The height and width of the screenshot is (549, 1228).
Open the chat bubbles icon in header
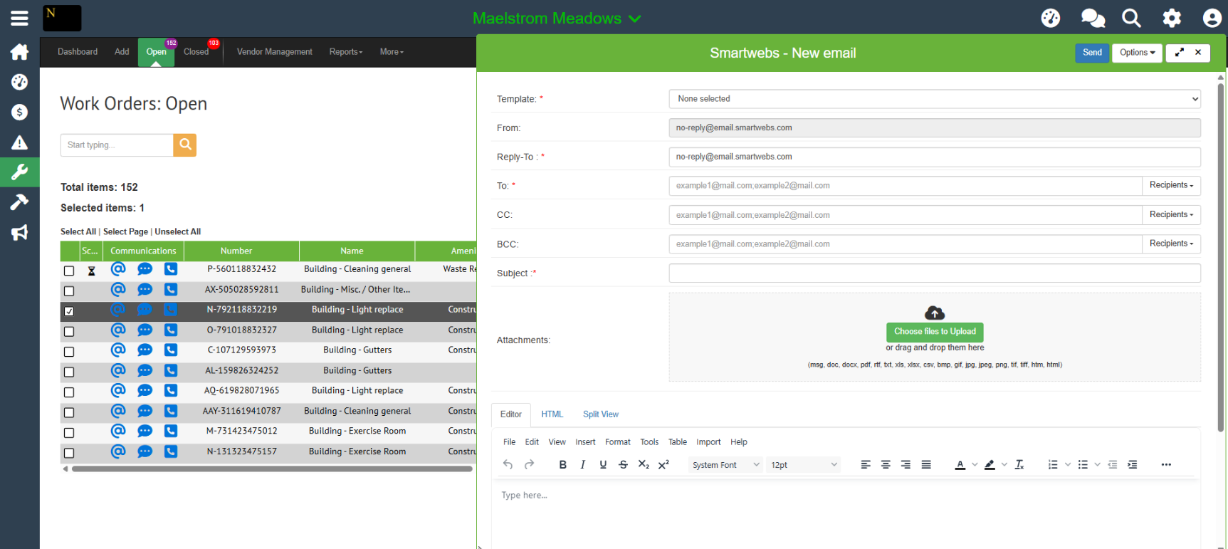point(1092,18)
